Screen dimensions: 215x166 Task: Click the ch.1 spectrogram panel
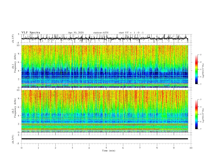(x=105, y=66)
